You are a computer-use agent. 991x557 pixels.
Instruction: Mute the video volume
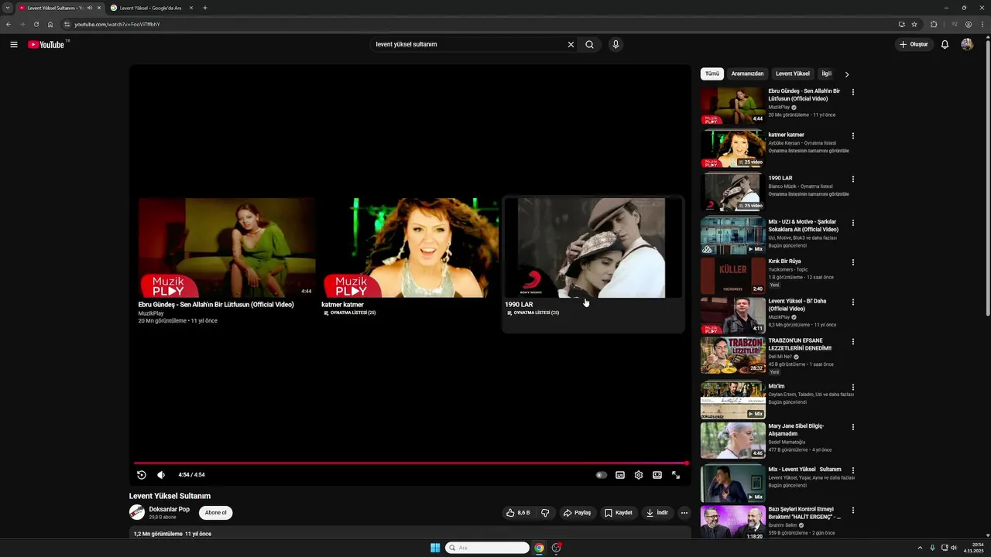coord(161,475)
